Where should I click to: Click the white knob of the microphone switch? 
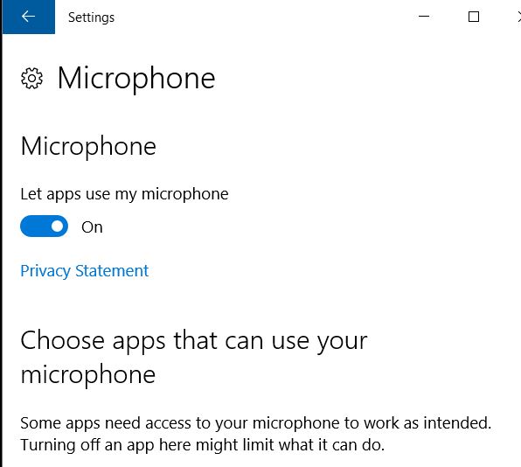[x=57, y=227]
